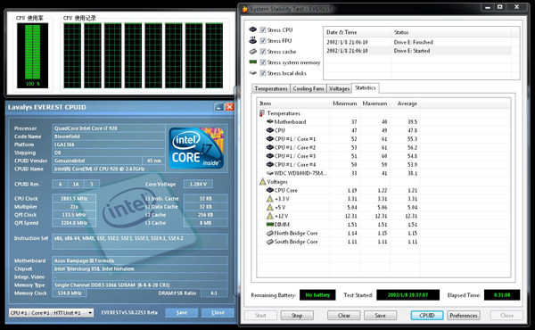Sort by the Maximum column header
The height and width of the screenshot is (330, 535).
(x=374, y=103)
